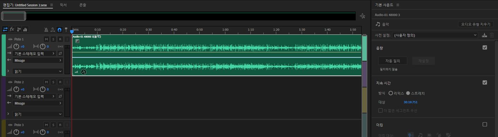
Task: Invert polarity on Piste 1 input
Action: 60,53
